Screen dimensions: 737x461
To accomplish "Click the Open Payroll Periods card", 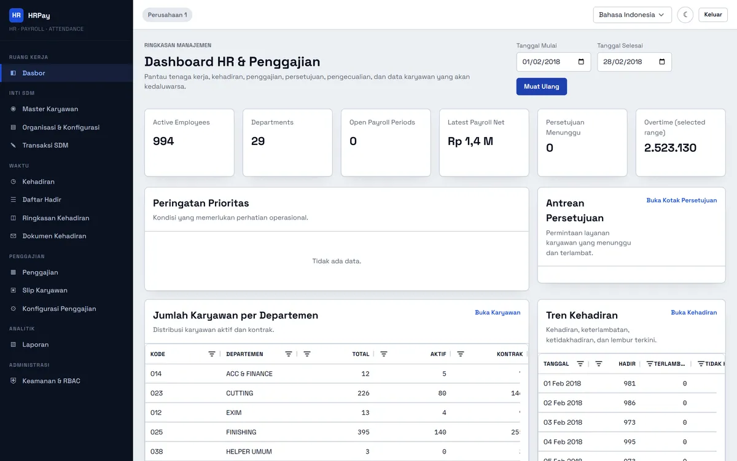I will [x=386, y=143].
